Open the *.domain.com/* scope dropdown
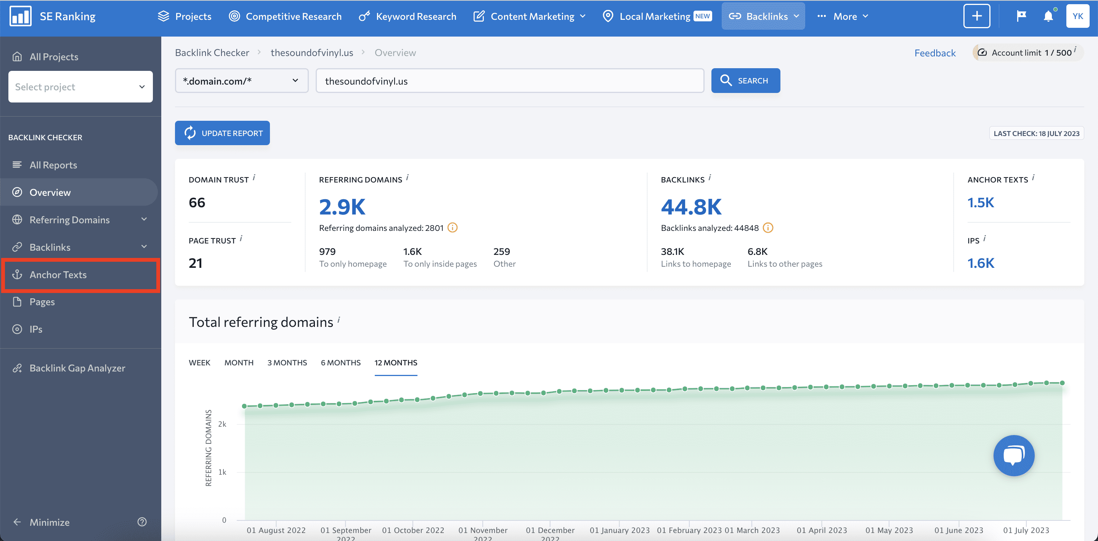1098x541 pixels. (242, 80)
